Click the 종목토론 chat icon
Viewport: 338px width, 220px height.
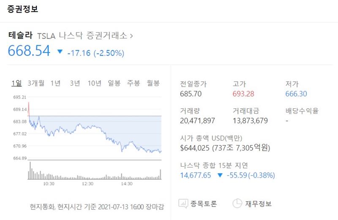184,203
